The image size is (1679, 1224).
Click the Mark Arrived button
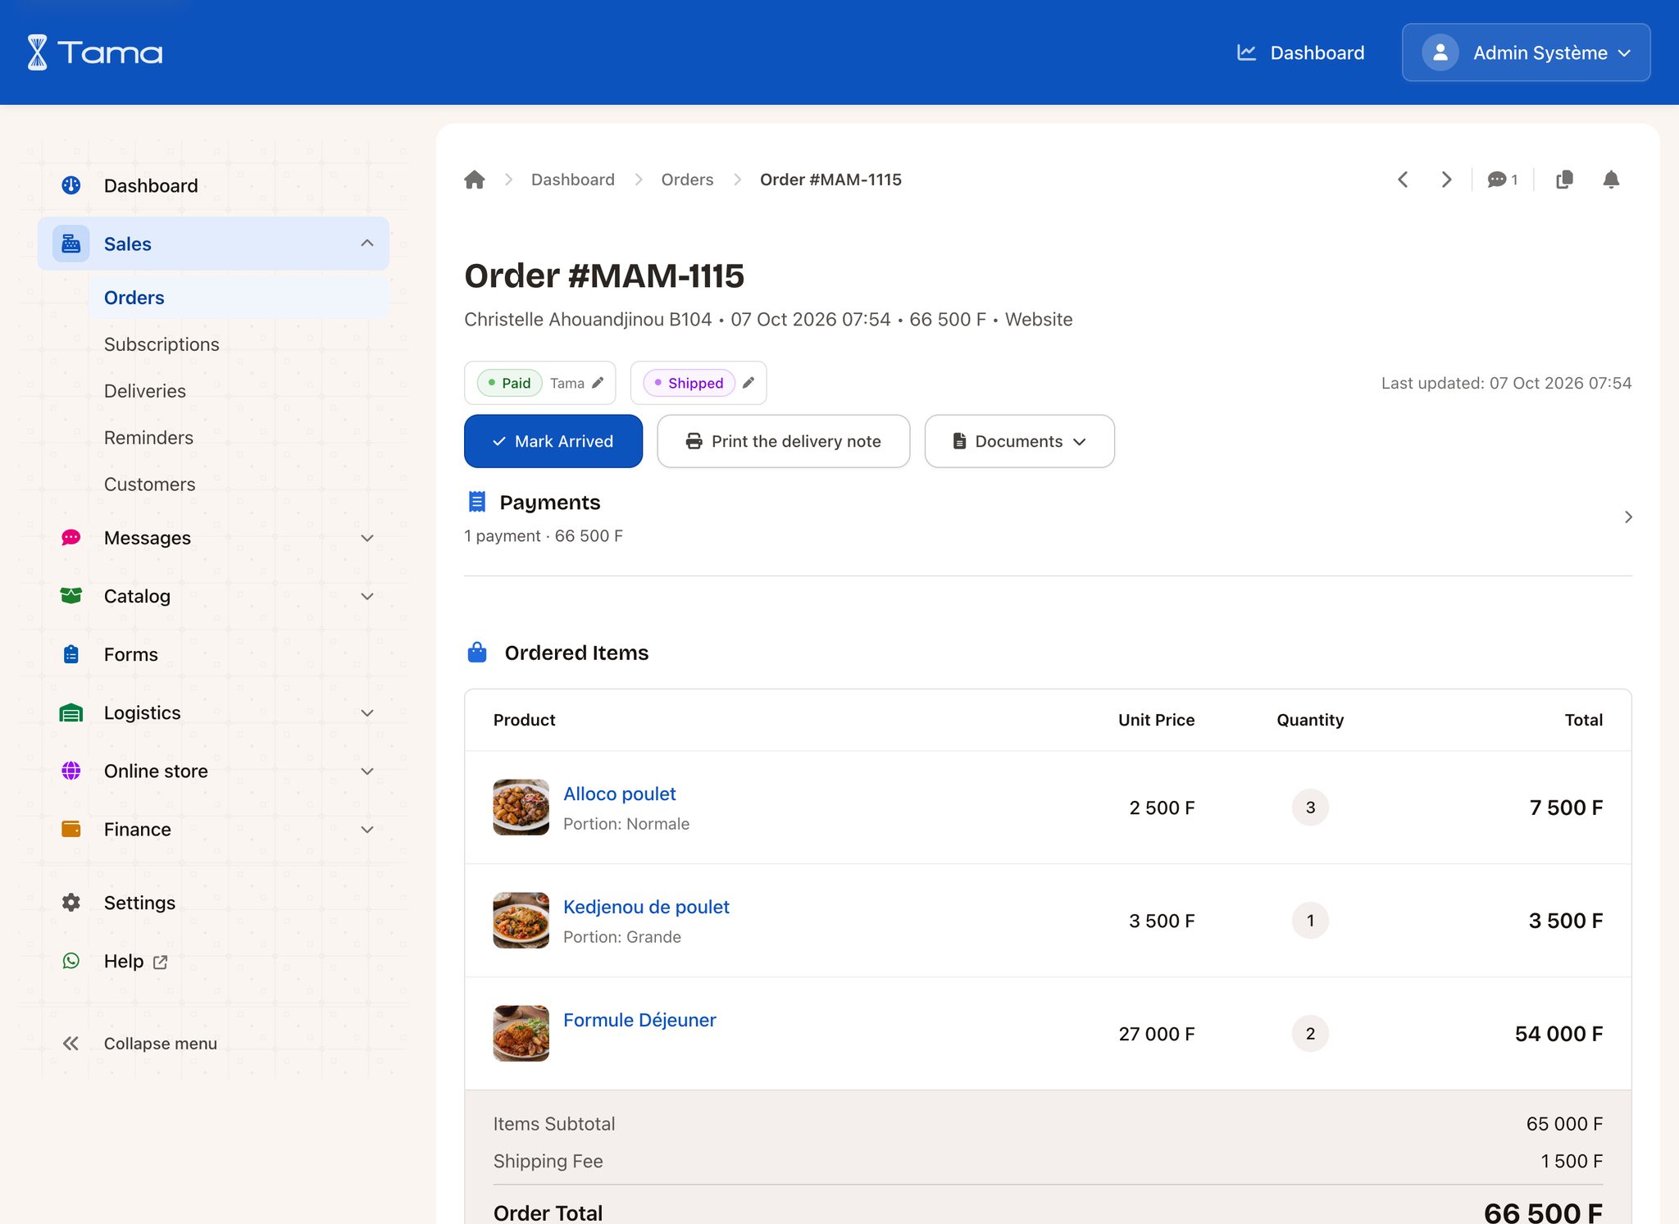pos(553,441)
